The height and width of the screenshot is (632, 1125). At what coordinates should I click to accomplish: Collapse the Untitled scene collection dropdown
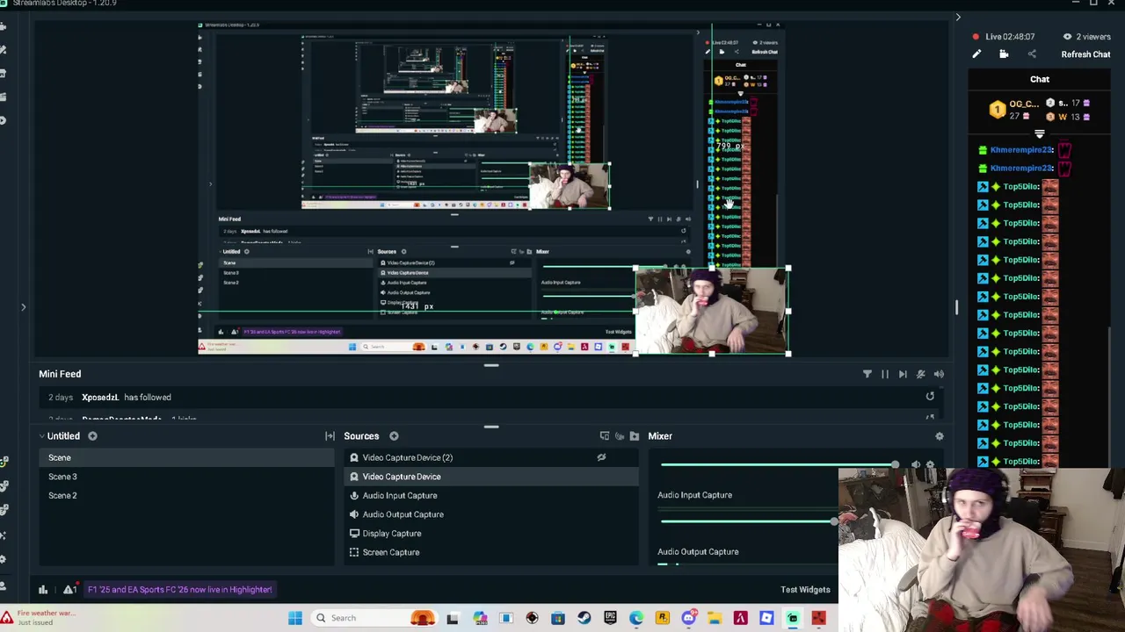pyautogui.click(x=41, y=436)
